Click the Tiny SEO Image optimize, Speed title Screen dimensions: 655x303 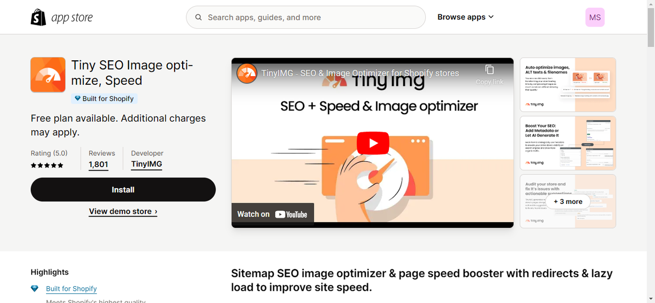point(132,73)
